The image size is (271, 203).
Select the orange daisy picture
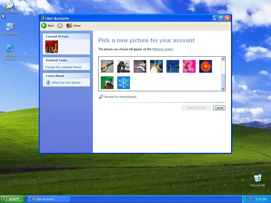(206, 66)
